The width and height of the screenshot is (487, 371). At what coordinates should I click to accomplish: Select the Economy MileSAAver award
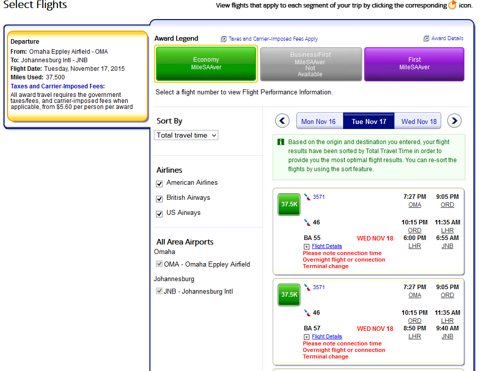click(x=206, y=64)
